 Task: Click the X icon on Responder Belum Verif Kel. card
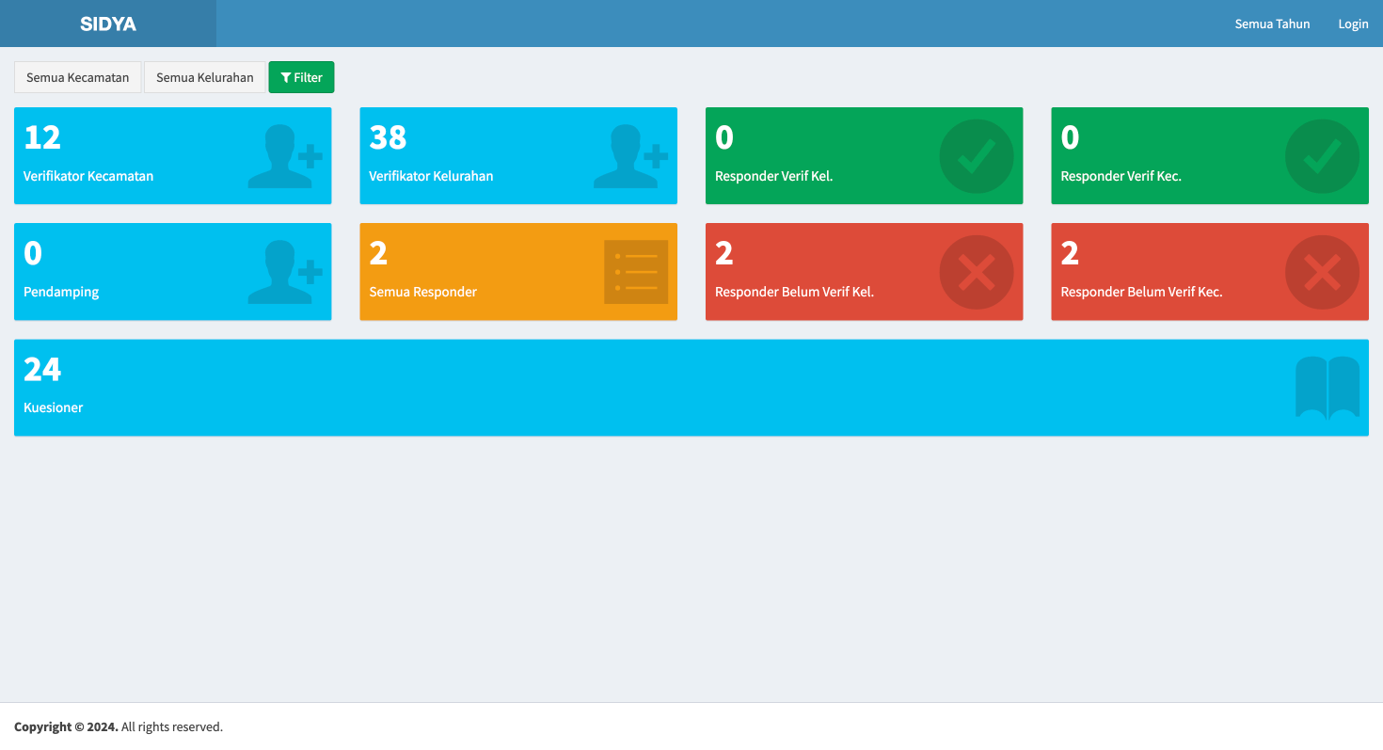click(x=976, y=272)
